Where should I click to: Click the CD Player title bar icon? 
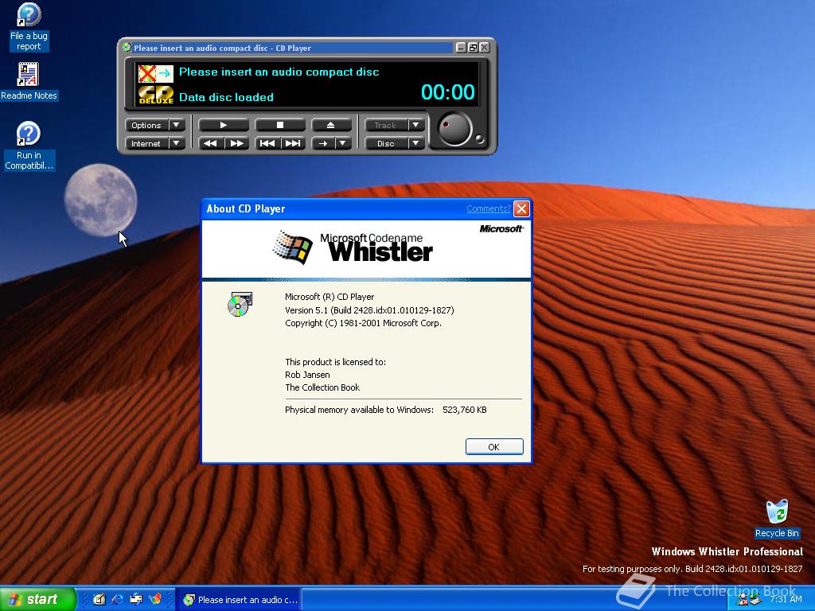click(127, 47)
